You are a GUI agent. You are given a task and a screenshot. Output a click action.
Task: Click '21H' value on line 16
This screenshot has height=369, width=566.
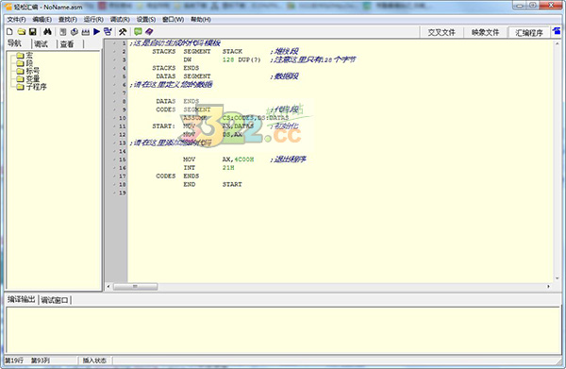[x=228, y=168]
